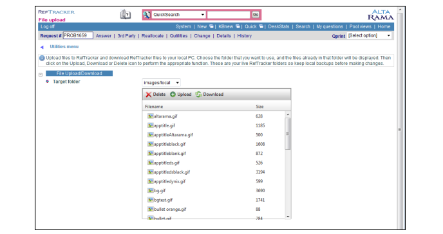The image size is (443, 234).
Task: Click the Change link
Action: 202,36
